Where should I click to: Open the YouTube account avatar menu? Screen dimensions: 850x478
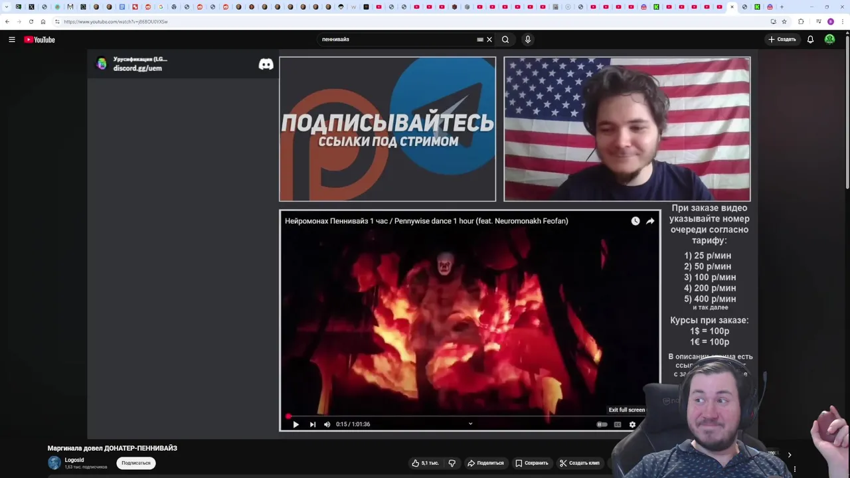[829, 39]
